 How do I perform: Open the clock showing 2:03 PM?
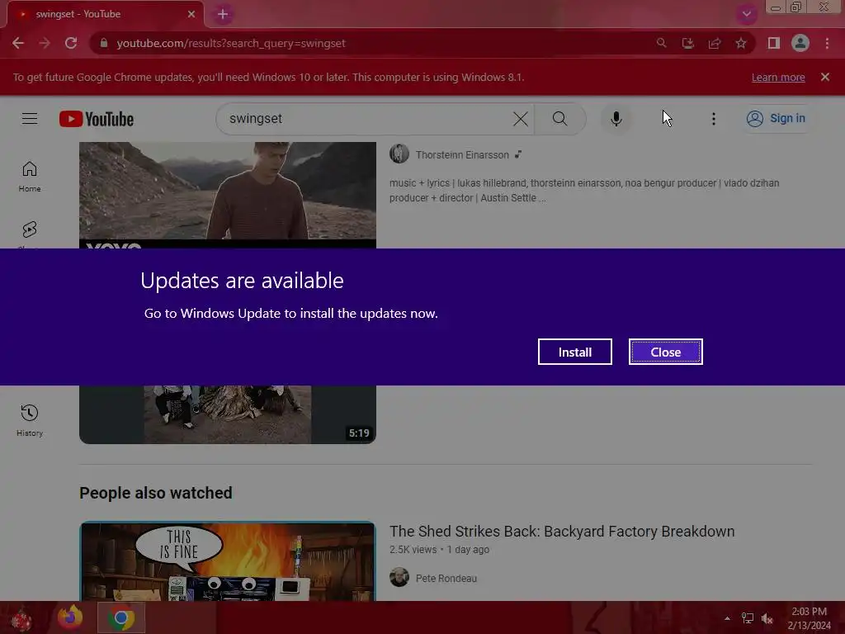809,618
